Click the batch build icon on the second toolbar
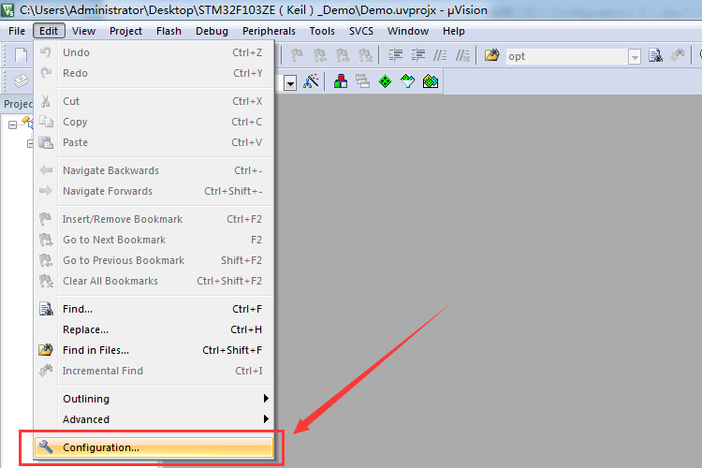This screenshot has width=702, height=468. click(x=21, y=81)
